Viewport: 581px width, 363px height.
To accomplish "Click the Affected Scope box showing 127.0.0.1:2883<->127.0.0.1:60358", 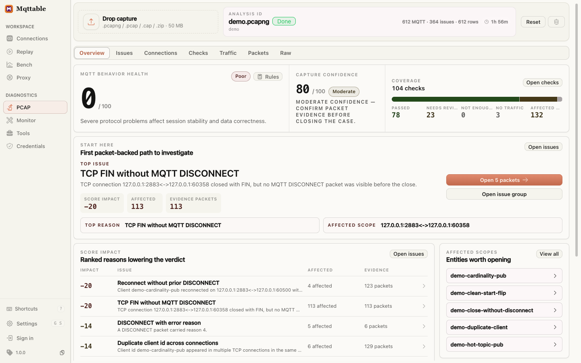I will click(x=443, y=225).
